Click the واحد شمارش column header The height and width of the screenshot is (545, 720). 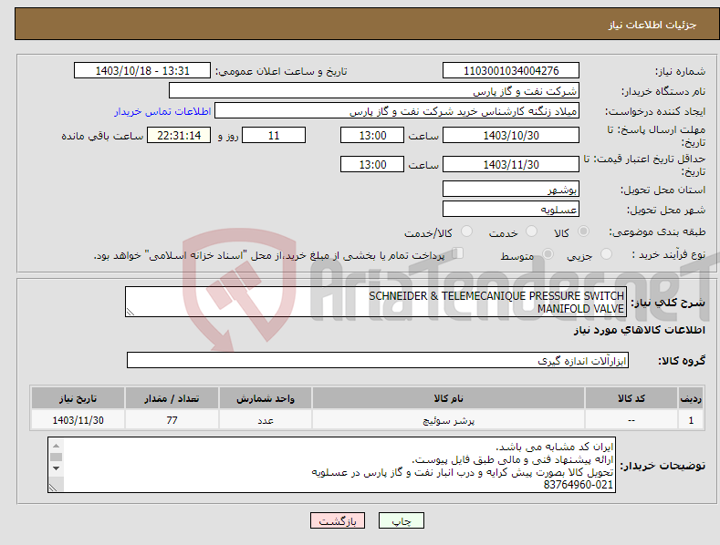click(266, 398)
